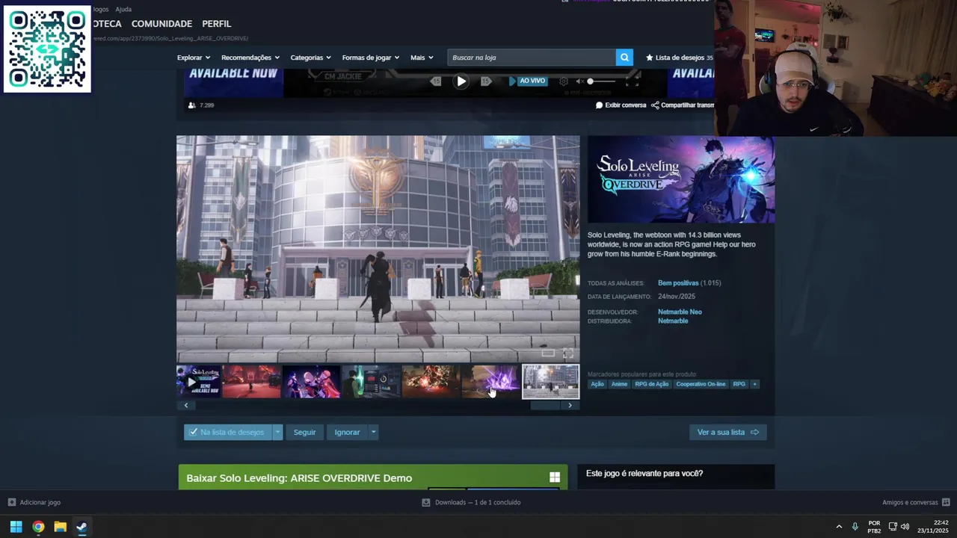Open Downloads status in bottom bar
The image size is (957, 538).
click(471, 502)
